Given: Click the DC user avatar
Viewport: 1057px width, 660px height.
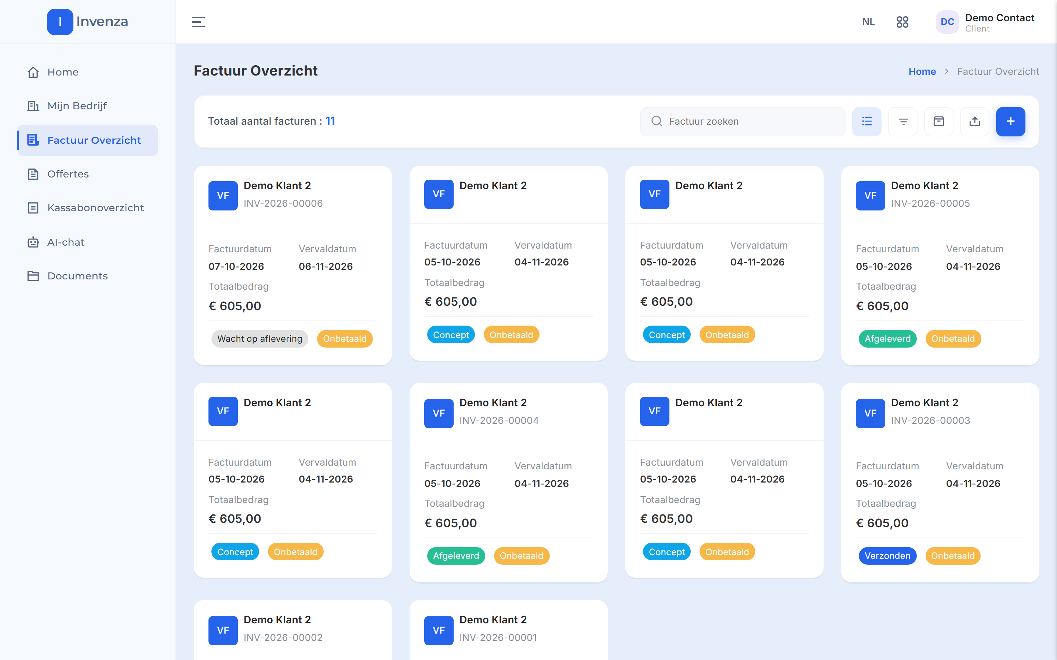Looking at the screenshot, I should (947, 22).
